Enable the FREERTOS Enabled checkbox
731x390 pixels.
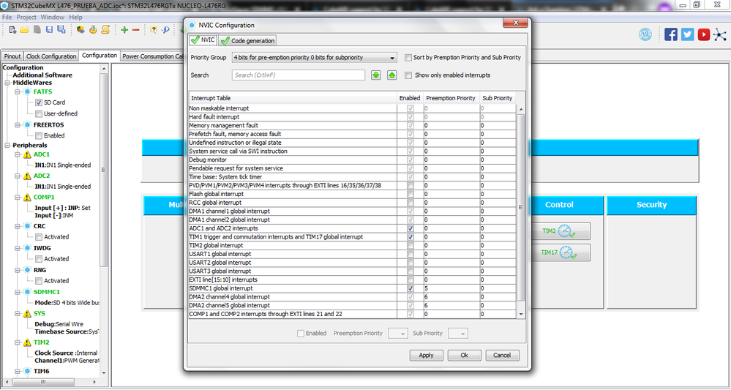[x=39, y=135]
